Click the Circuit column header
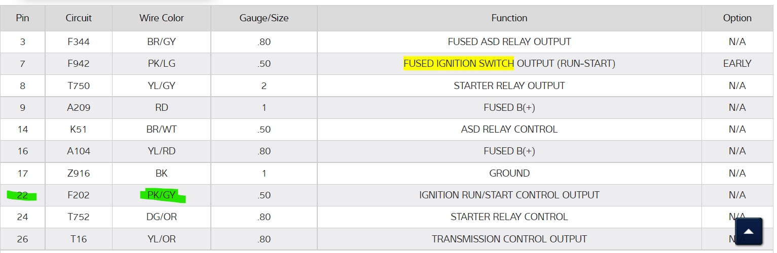 tap(79, 18)
